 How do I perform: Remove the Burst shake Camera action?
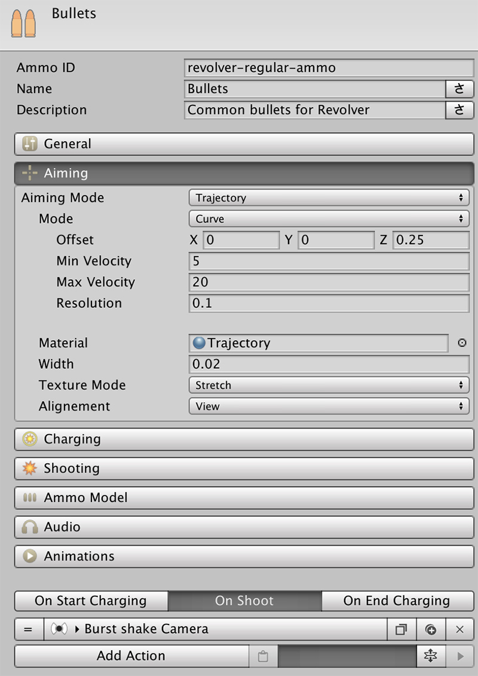click(x=459, y=629)
